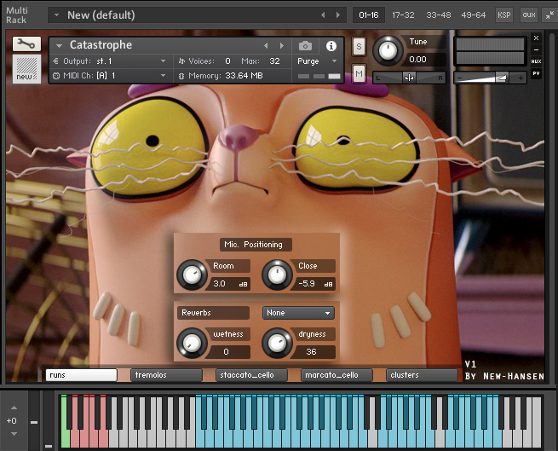The image size is (558, 451).
Task: Toggle the aux sends button in rack header
Action: click(529, 15)
